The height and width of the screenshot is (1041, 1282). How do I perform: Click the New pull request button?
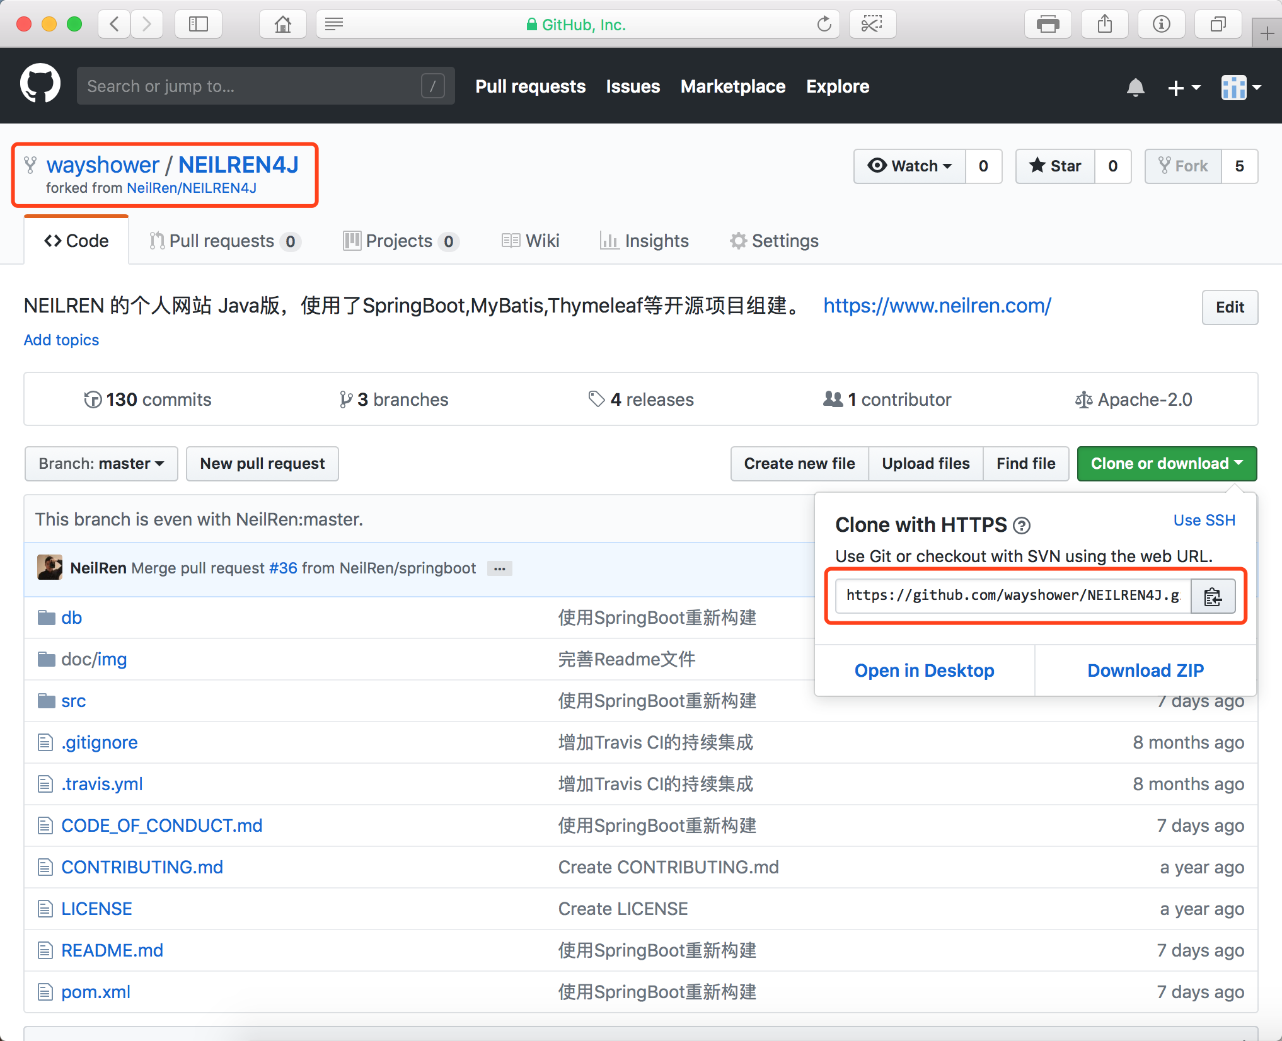click(262, 464)
